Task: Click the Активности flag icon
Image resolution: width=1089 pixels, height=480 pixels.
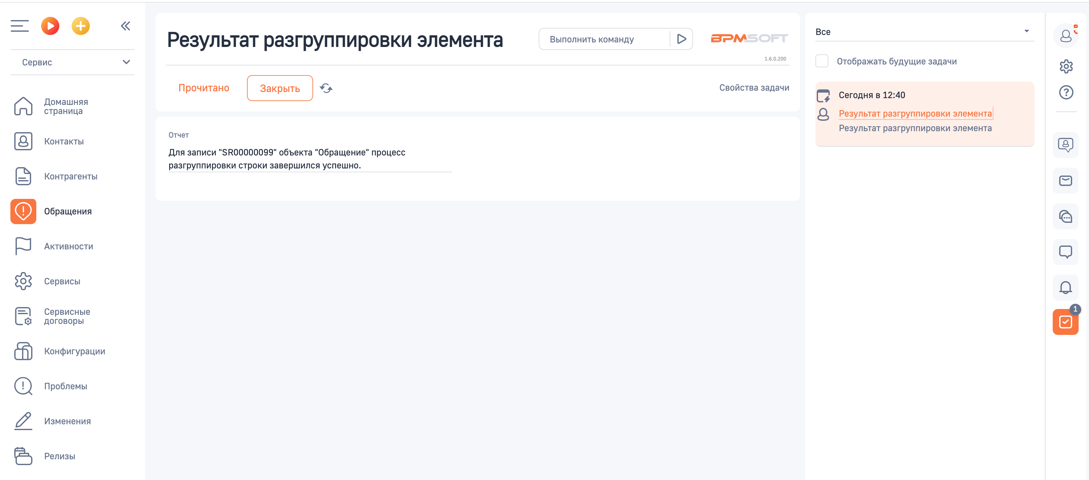Action: click(23, 246)
